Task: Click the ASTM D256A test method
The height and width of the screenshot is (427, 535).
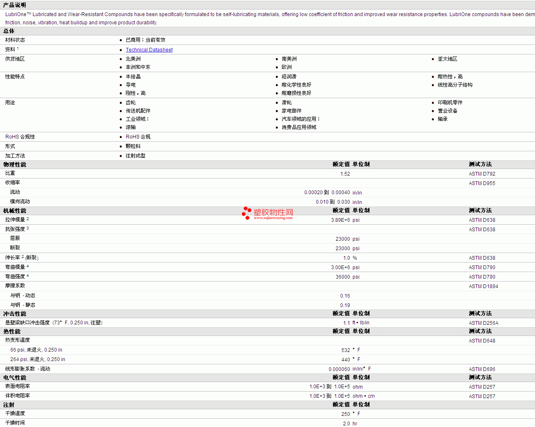Action: click(x=483, y=323)
